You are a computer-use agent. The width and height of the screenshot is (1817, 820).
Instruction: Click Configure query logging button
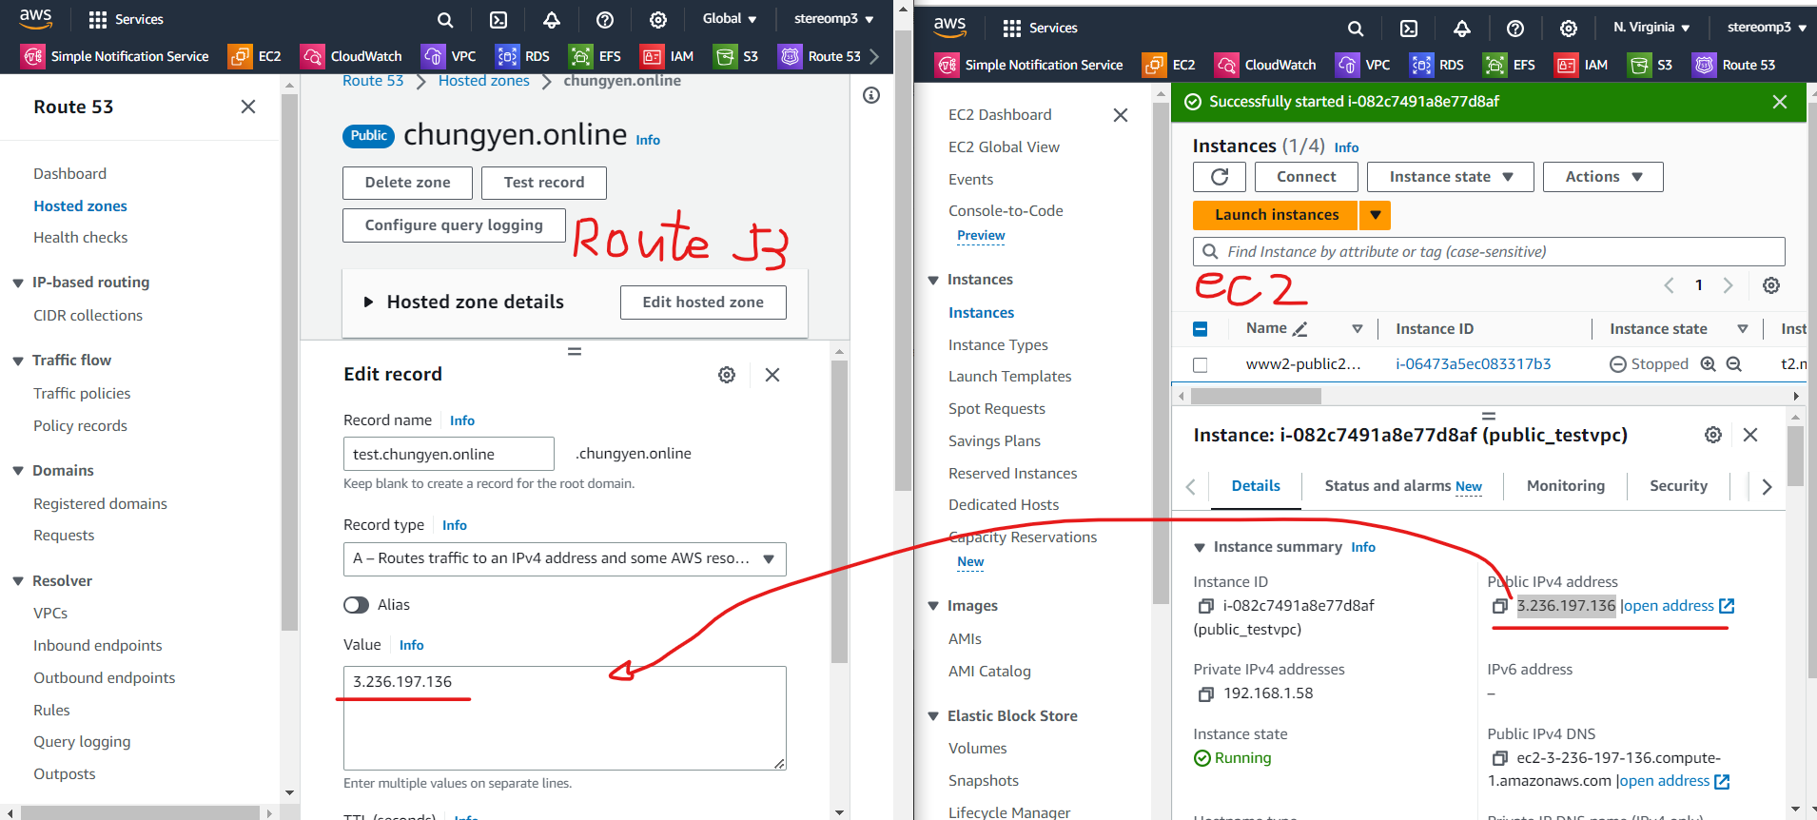tap(454, 225)
